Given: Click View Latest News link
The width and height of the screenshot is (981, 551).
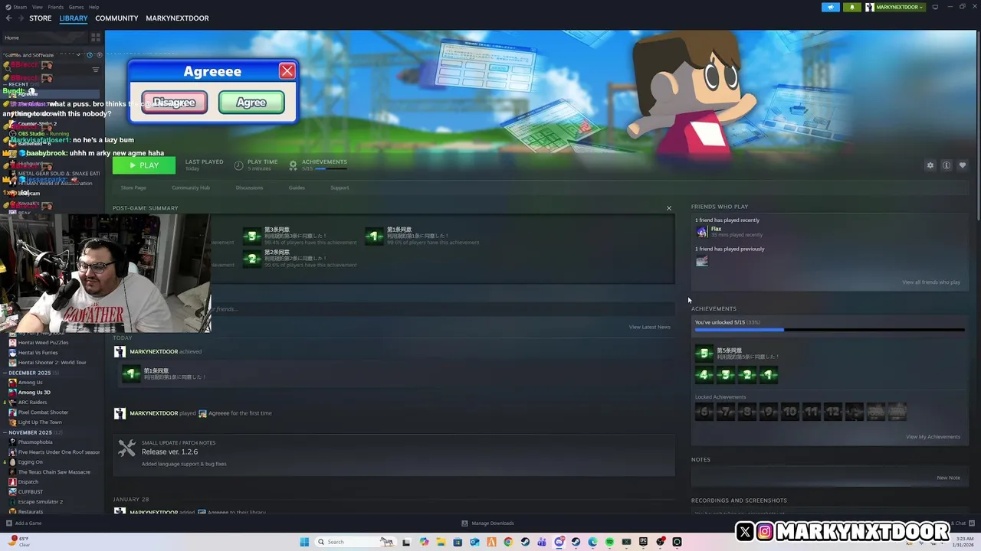Looking at the screenshot, I should coord(649,327).
